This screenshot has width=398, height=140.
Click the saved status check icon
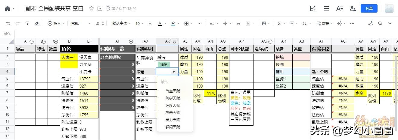[108, 8]
